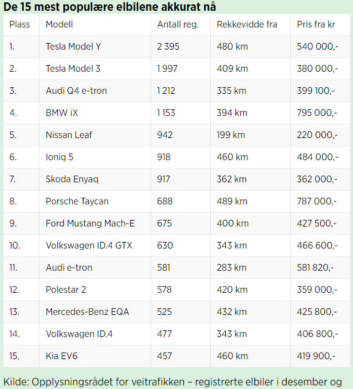Click the BMW iX price 795 000,-
Image resolution: width=353 pixels, height=389 pixels.
click(317, 113)
